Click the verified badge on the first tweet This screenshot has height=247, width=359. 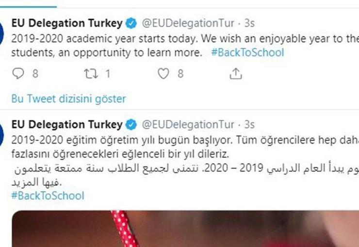click(x=131, y=23)
